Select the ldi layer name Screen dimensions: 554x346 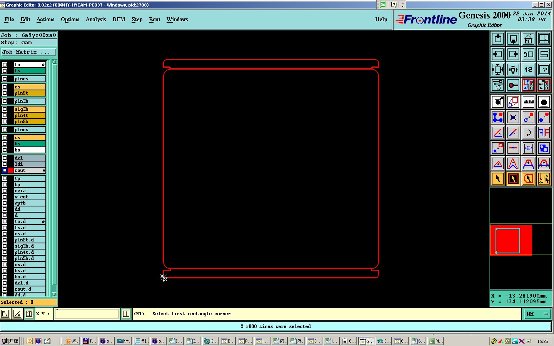(30, 164)
